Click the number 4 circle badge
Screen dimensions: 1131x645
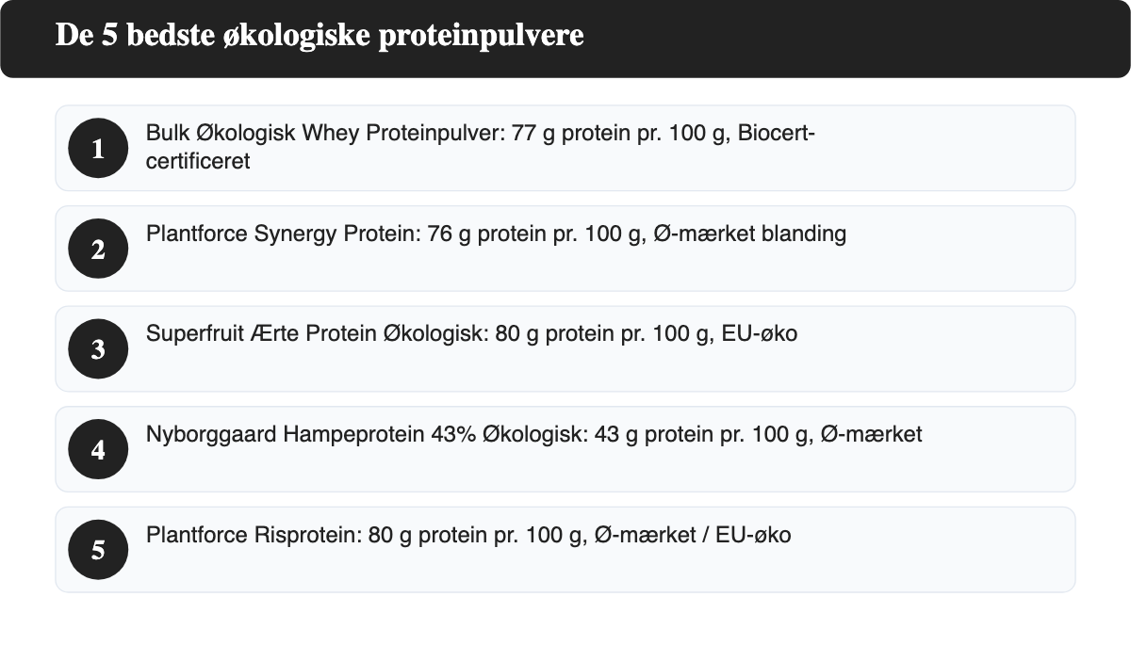(x=98, y=449)
